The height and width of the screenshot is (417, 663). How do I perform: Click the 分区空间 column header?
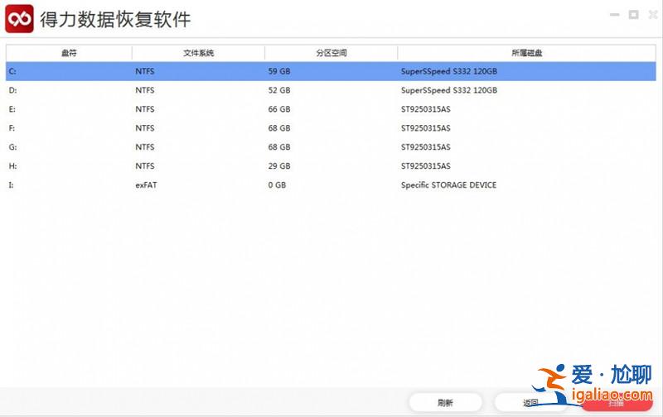click(331, 53)
